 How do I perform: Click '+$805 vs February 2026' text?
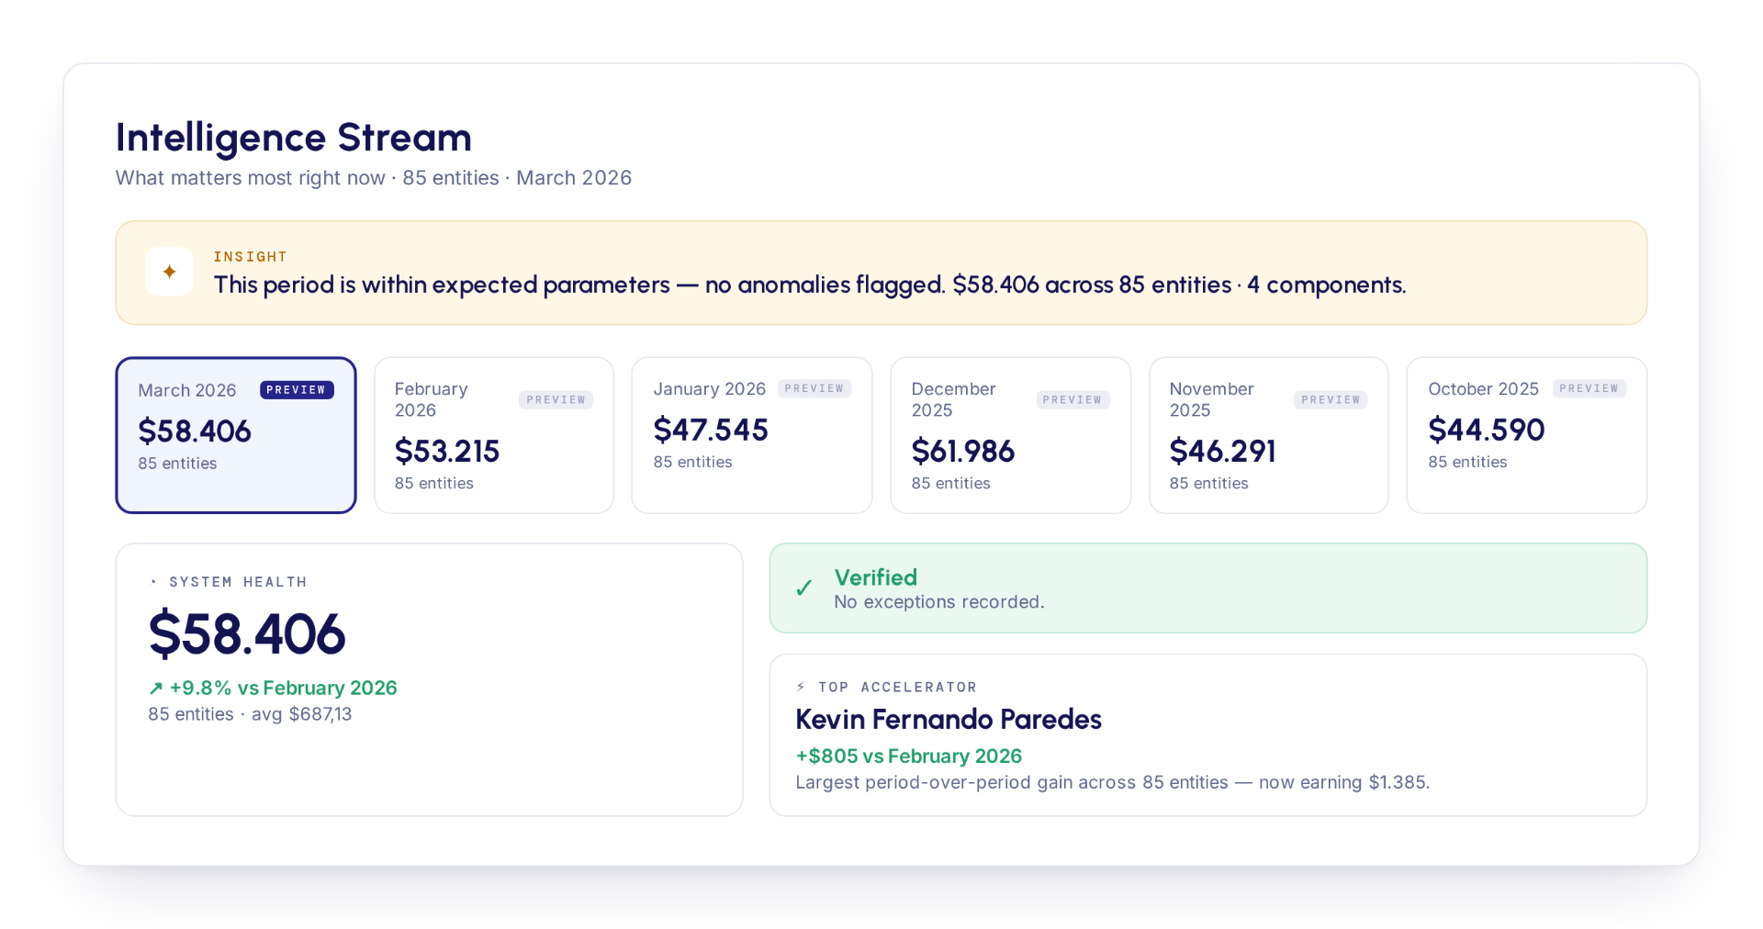coord(909,756)
